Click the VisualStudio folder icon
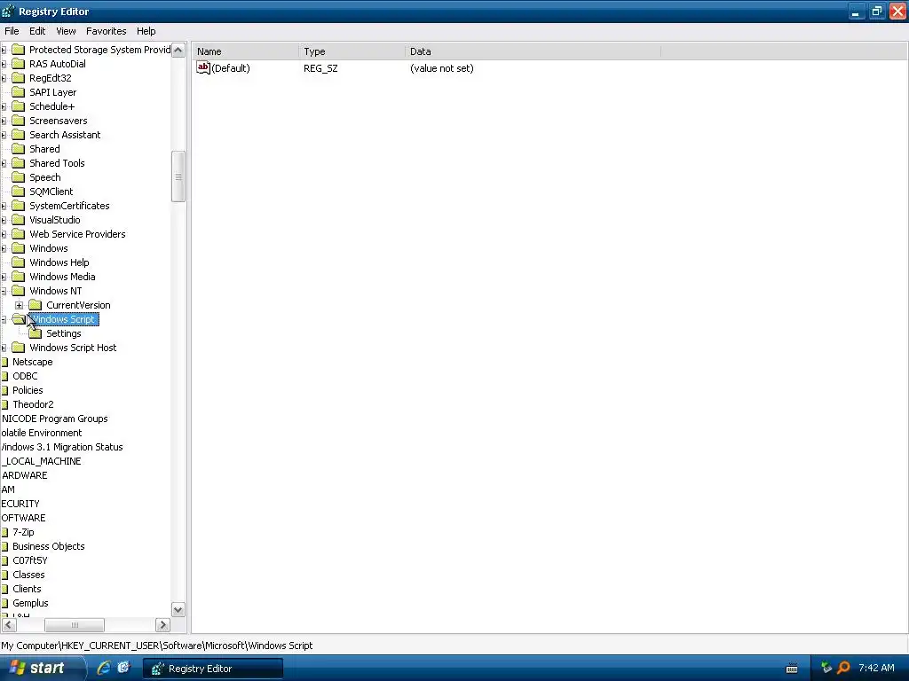Viewport: 909px width, 681px height. click(19, 220)
